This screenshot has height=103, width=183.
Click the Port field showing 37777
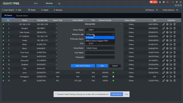click(x=100, y=43)
